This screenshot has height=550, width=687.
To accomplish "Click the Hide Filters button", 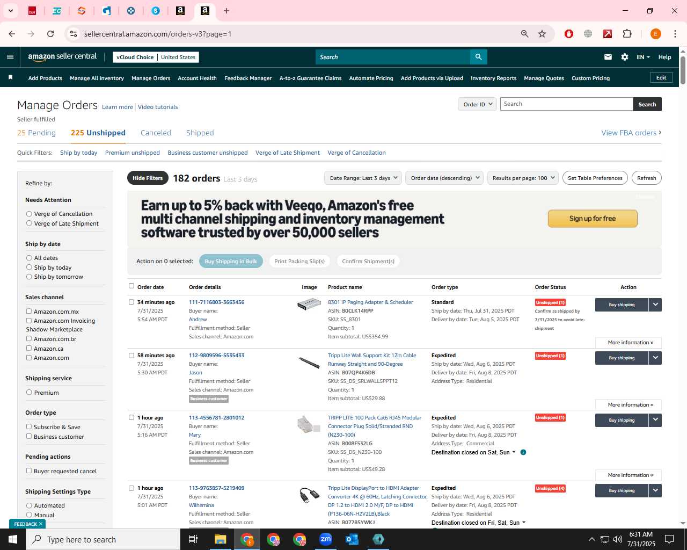I will [x=148, y=178].
